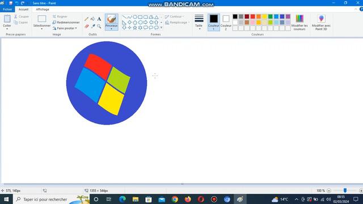Image resolution: width=363 pixels, height=204 pixels.
Task: Choose the Curve shape
Action: click(x=130, y=17)
